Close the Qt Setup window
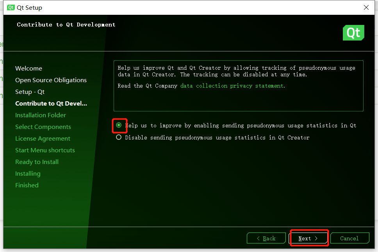 click(x=366, y=7)
